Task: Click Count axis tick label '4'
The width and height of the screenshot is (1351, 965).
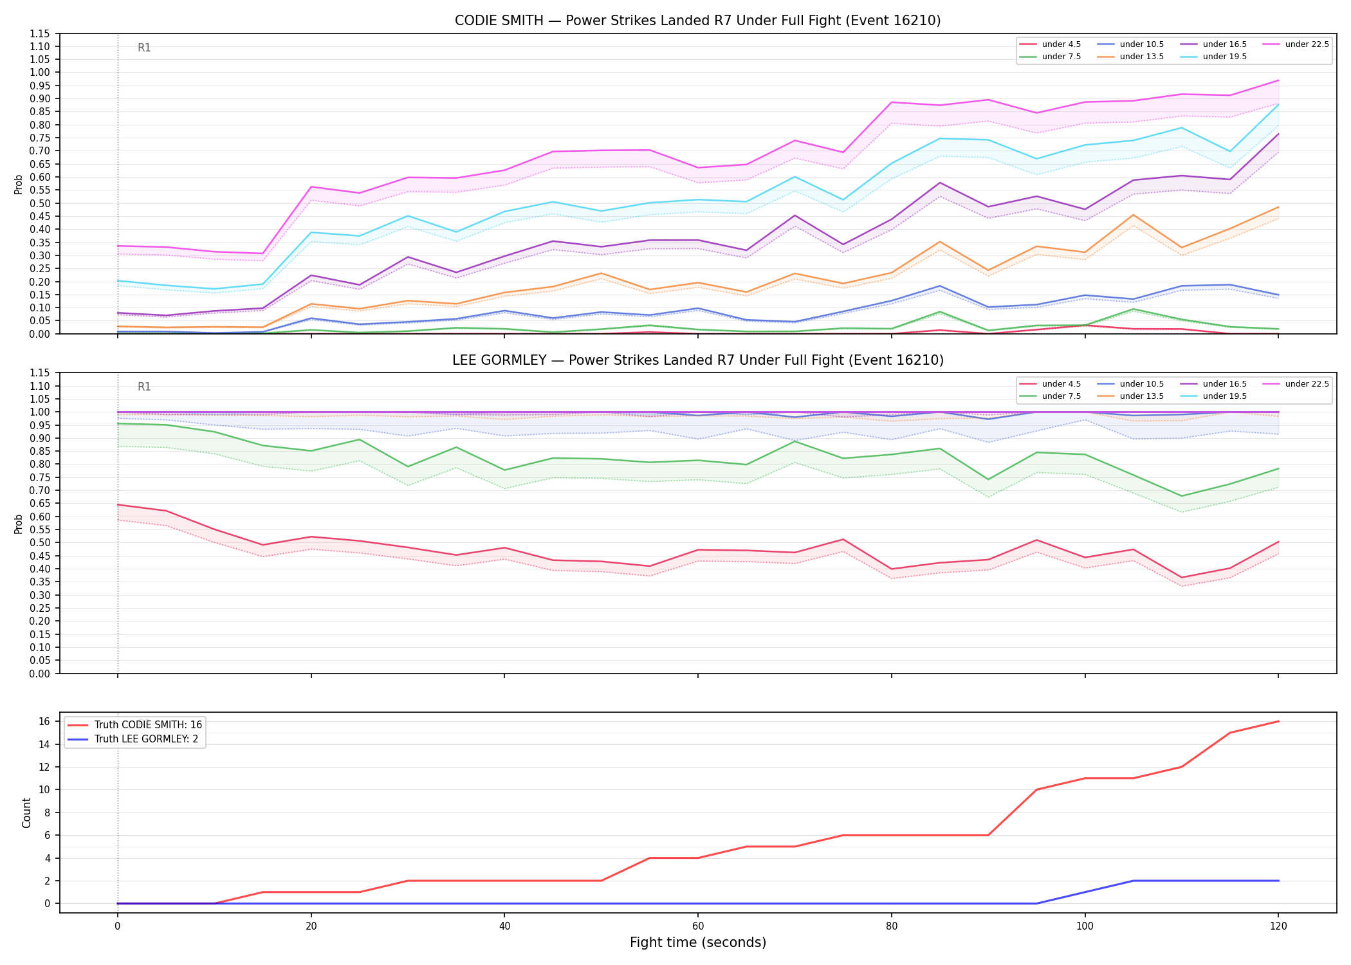Action: pos(48,858)
